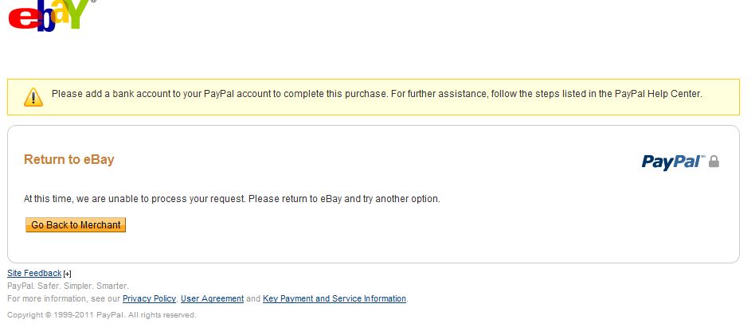Open the User Agreement link

coord(212,299)
